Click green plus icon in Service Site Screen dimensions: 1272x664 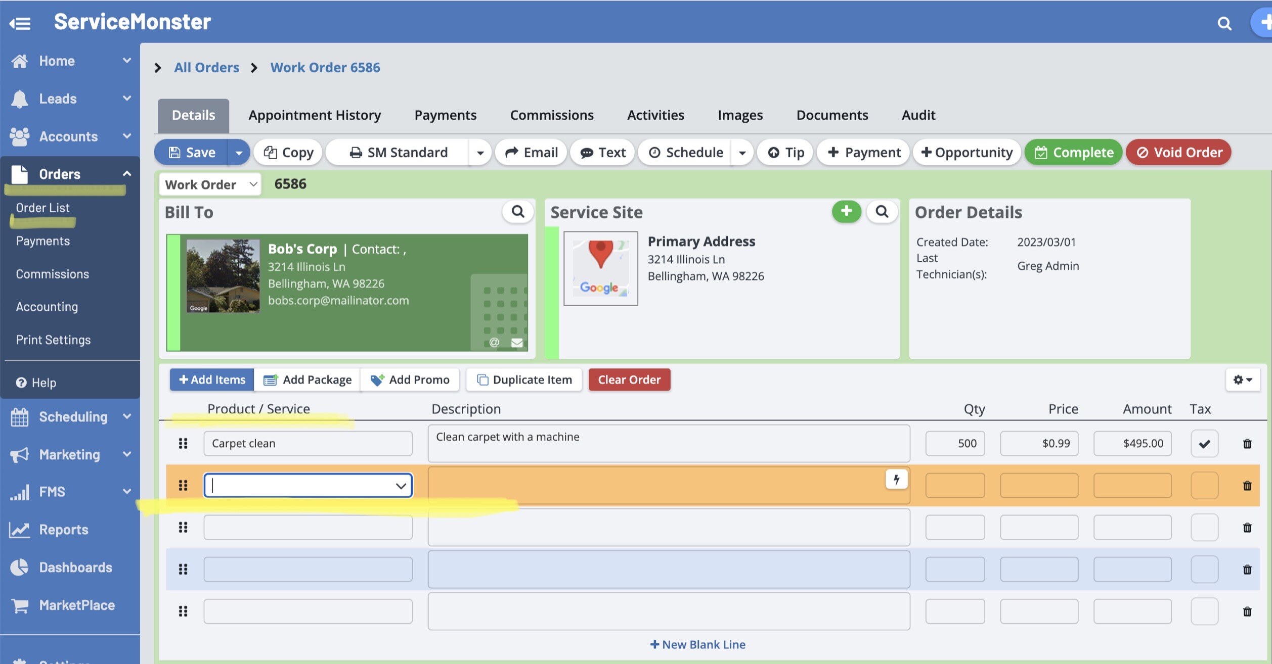(x=846, y=212)
